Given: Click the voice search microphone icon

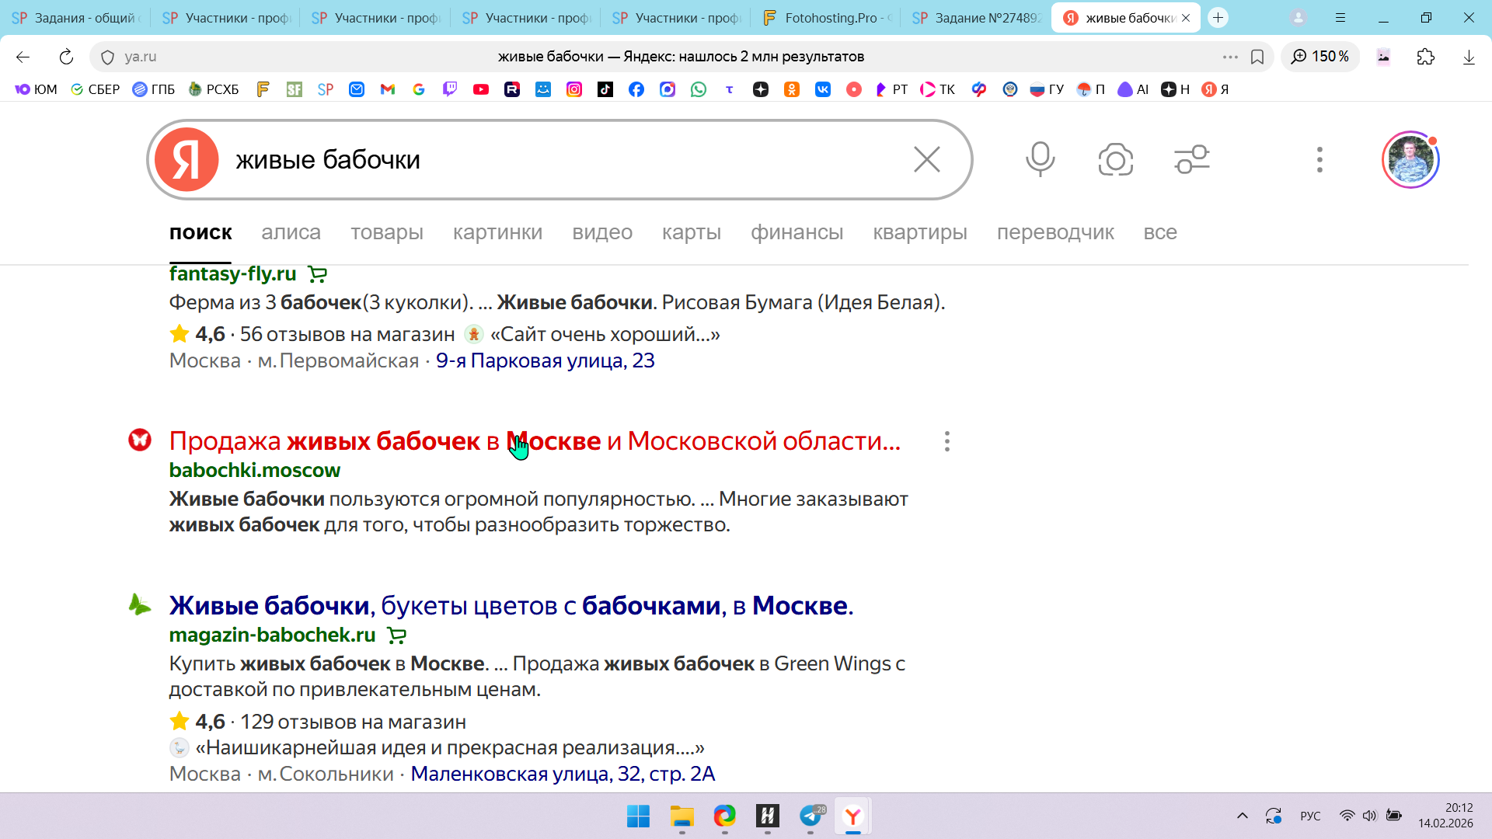Looking at the screenshot, I should pyautogui.click(x=1040, y=159).
